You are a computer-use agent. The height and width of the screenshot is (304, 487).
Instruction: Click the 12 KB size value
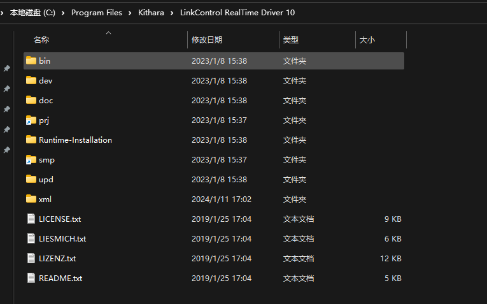coord(391,259)
